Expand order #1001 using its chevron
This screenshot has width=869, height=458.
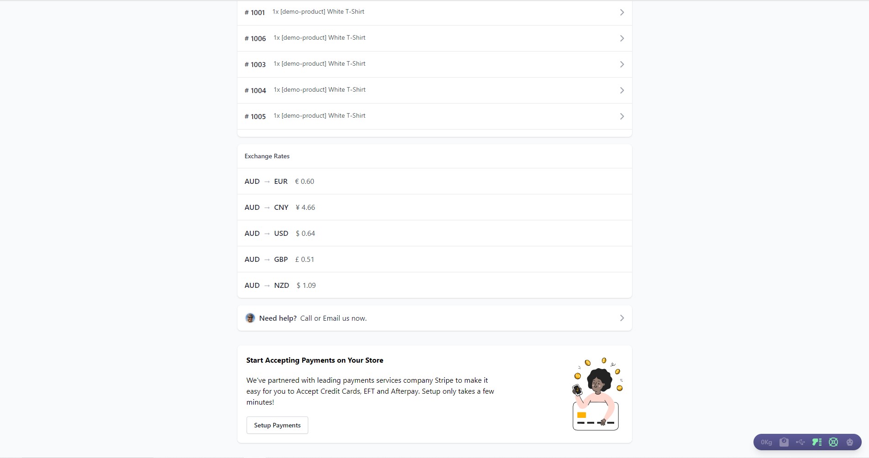[621, 12]
